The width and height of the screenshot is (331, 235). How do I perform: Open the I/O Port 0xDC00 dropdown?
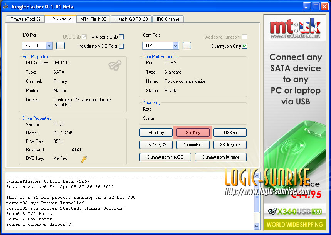click(49, 45)
